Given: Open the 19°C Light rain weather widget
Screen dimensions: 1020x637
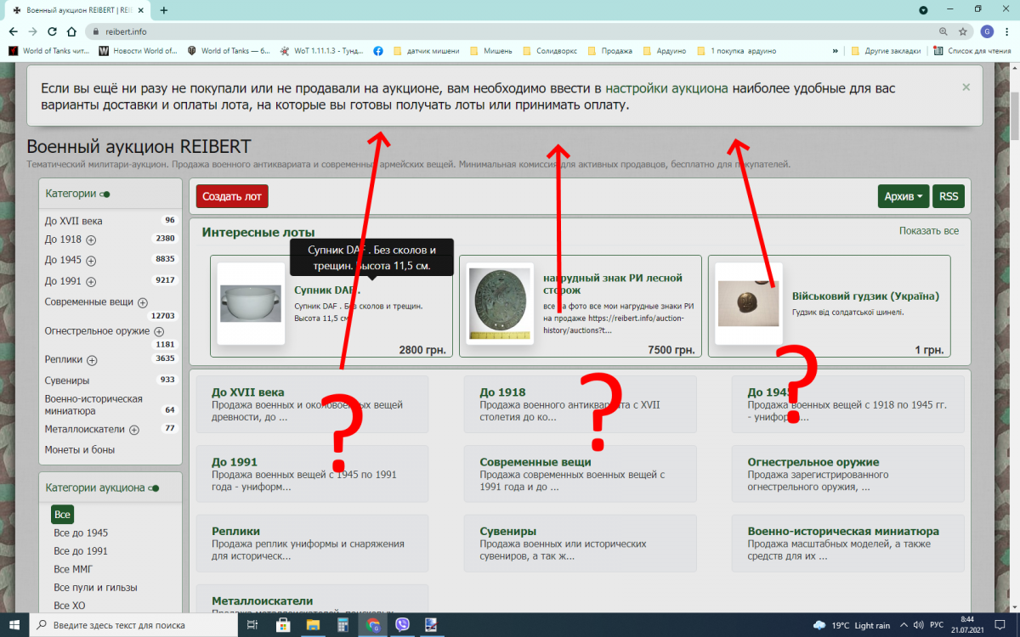Looking at the screenshot, I should (x=852, y=625).
